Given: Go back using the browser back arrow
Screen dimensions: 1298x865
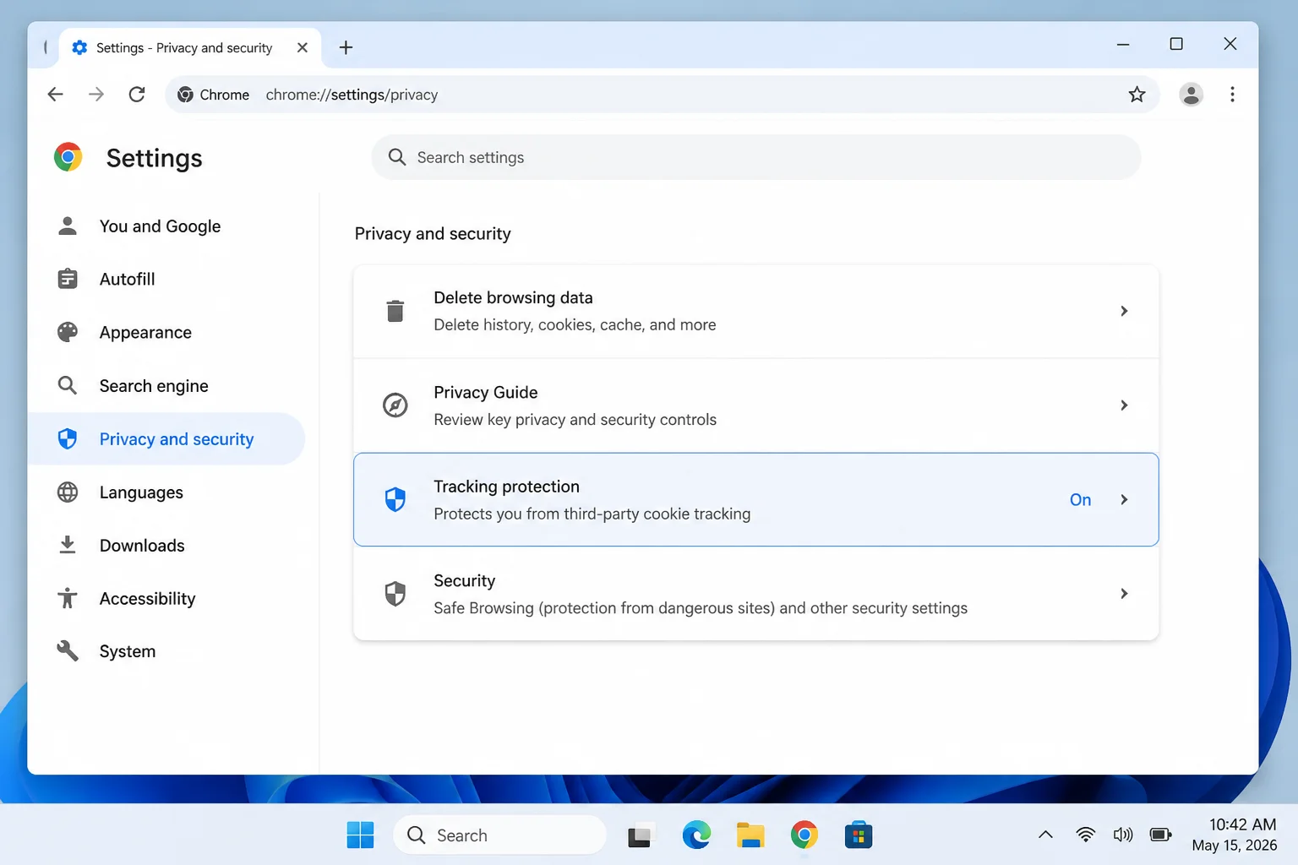Looking at the screenshot, I should coord(56,95).
